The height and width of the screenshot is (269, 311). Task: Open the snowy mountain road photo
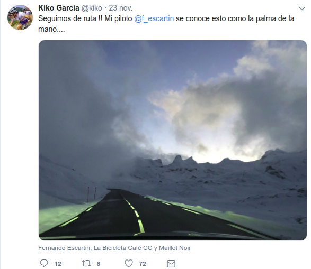[x=173, y=140]
